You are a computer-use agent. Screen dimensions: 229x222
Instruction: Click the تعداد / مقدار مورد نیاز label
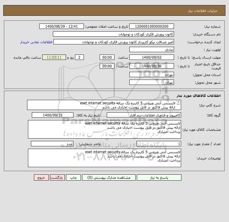click(x=204, y=144)
